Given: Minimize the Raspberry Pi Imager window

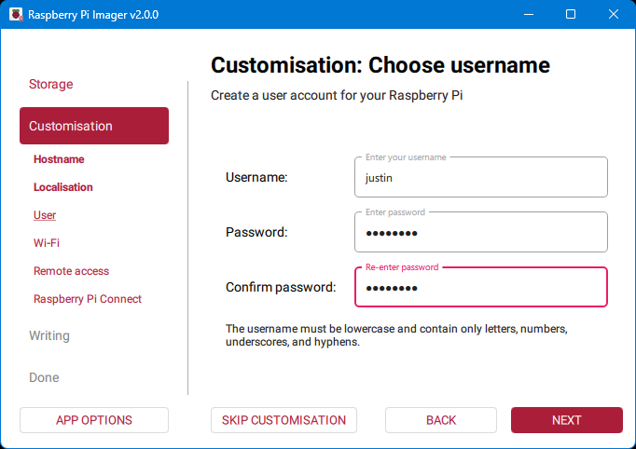Looking at the screenshot, I should [529, 15].
